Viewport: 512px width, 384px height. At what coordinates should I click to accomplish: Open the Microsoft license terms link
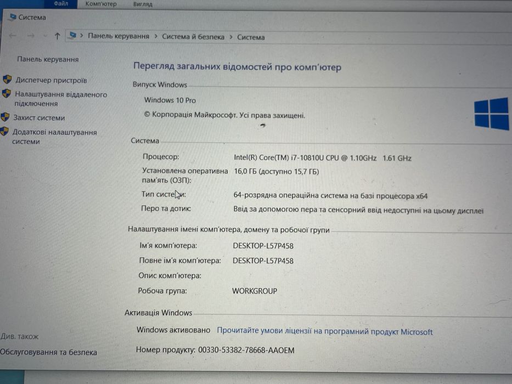click(325, 331)
